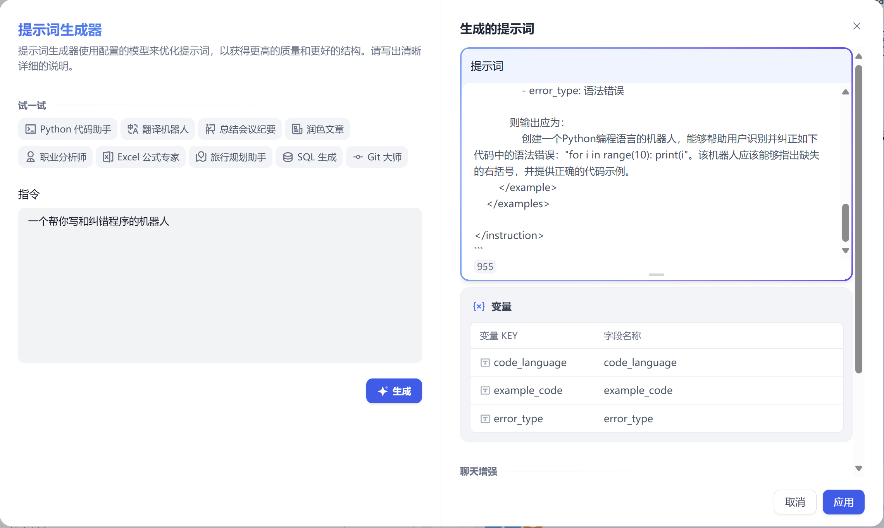Click the 总结会议纪要 summary icon
Viewport: 884px width, 528px height.
point(210,129)
